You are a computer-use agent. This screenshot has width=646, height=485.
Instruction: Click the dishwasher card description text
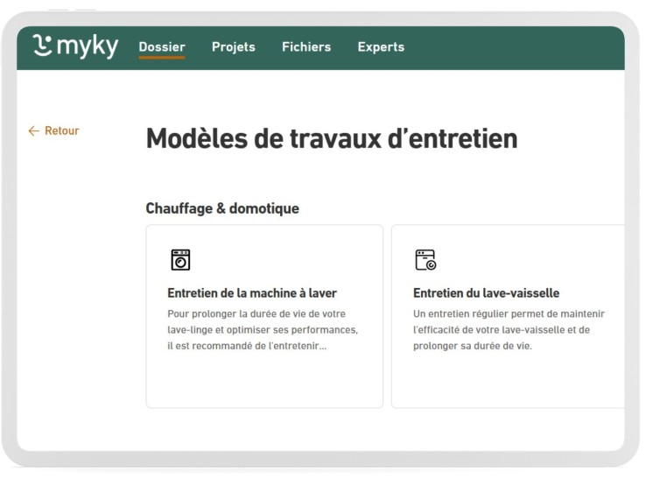coord(508,330)
